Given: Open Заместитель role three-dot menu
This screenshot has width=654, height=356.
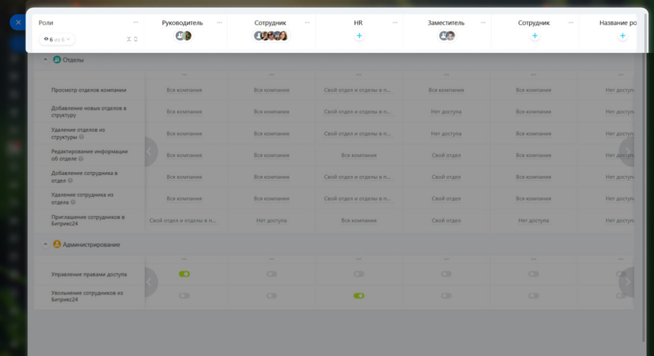Looking at the screenshot, I should click(x=483, y=22).
